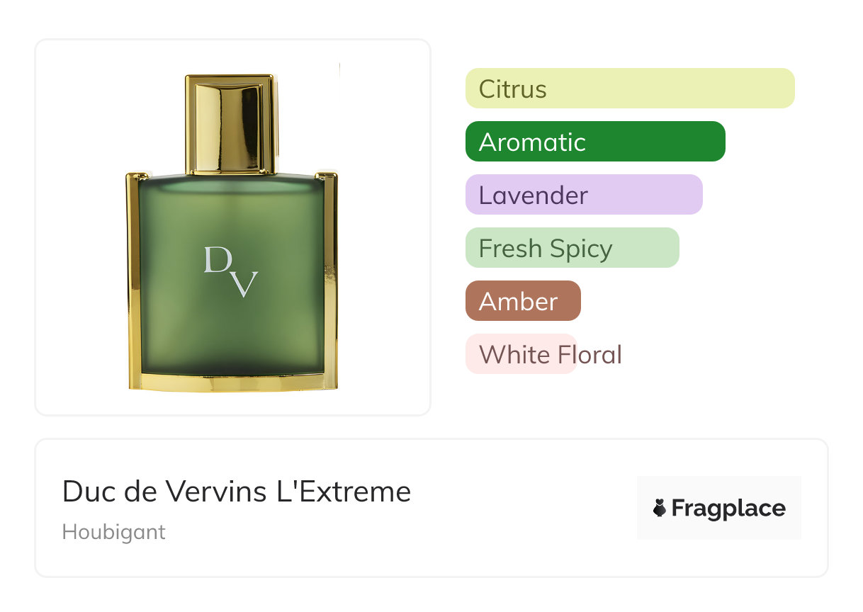This screenshot has width=863, height=612.
Task: Select the Fresh Spicy accord bar
Action: click(572, 248)
